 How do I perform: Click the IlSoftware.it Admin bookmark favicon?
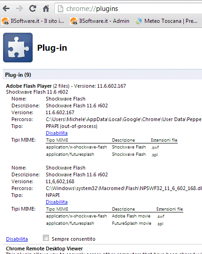pyautogui.click(x=74, y=21)
